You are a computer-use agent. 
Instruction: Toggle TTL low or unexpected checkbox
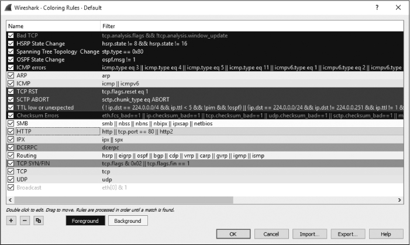(x=11, y=107)
